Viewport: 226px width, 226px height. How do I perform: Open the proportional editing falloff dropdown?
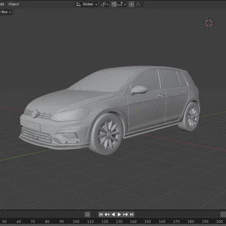(140, 4)
